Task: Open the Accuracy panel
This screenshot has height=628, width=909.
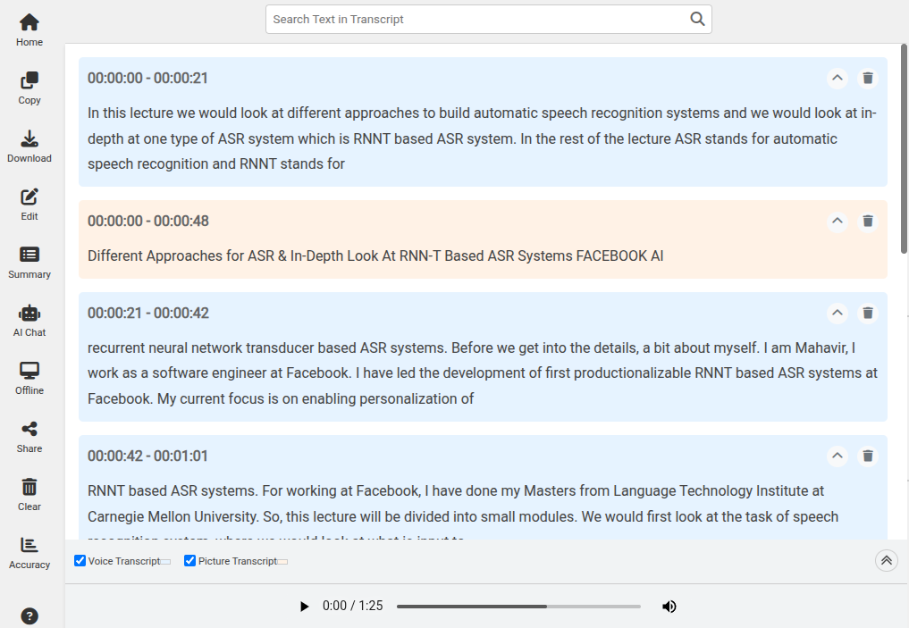Action: click(x=29, y=552)
